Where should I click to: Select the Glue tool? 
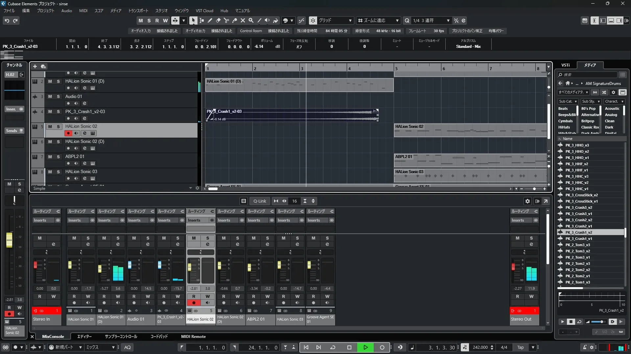pos(235,20)
